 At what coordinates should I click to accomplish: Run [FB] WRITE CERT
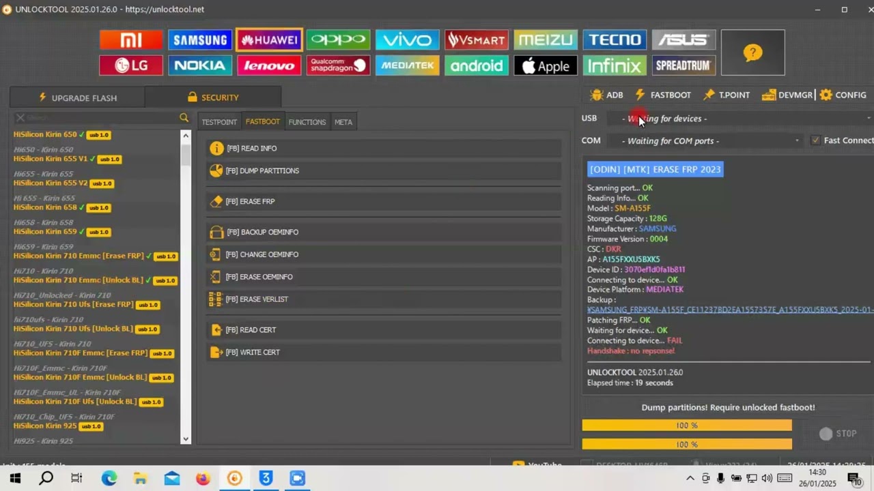[384, 353]
